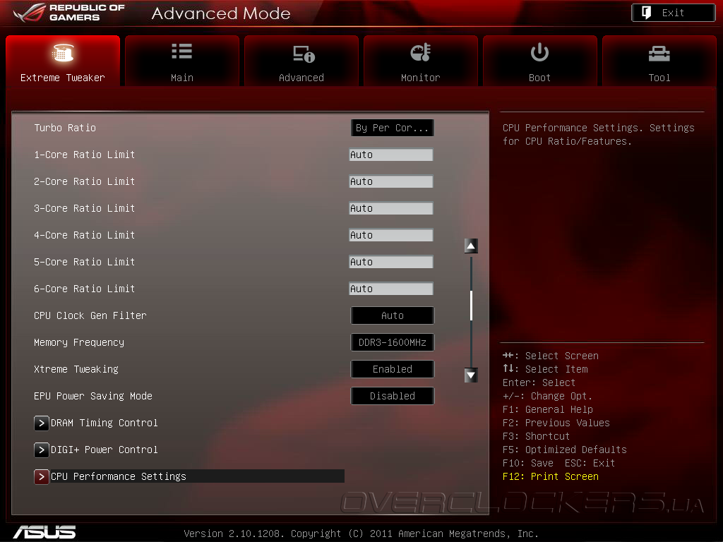Screen dimensions: 723x542
Task: Click the F12: Print Screen hint
Action: pos(551,476)
